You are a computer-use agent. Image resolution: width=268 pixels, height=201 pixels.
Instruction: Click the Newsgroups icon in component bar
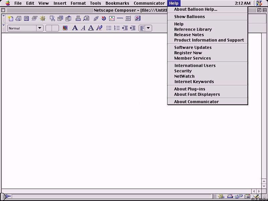pyautogui.click(x=239, y=197)
